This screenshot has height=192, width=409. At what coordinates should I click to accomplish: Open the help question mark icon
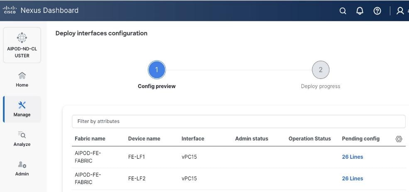coord(377,11)
